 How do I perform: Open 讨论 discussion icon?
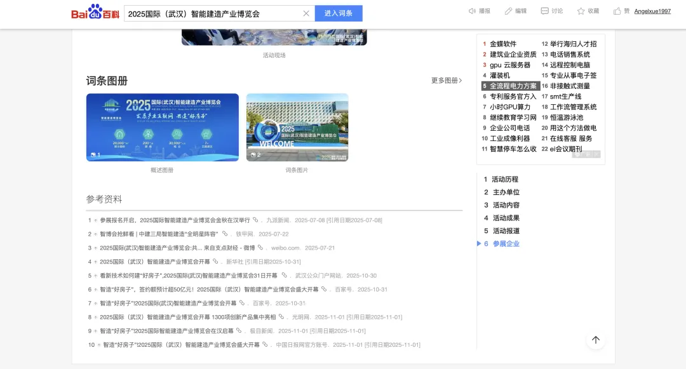[x=545, y=11]
